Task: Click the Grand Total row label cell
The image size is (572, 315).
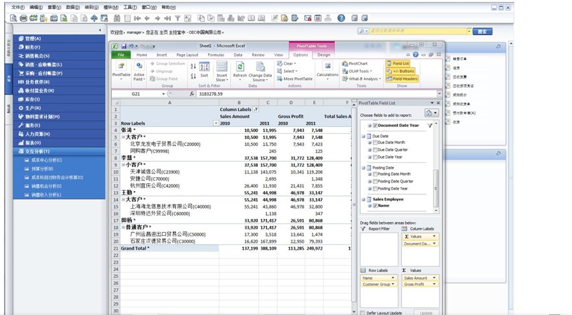Action: (170, 248)
